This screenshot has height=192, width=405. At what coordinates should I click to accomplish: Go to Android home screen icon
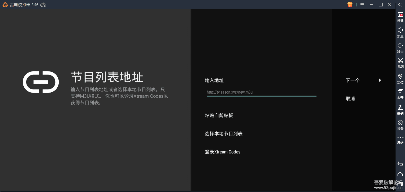pos(400,174)
